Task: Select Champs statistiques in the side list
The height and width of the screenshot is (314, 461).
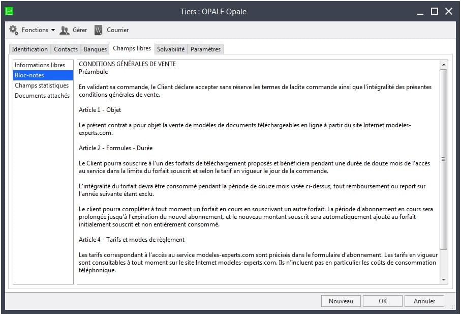Action: 43,85
